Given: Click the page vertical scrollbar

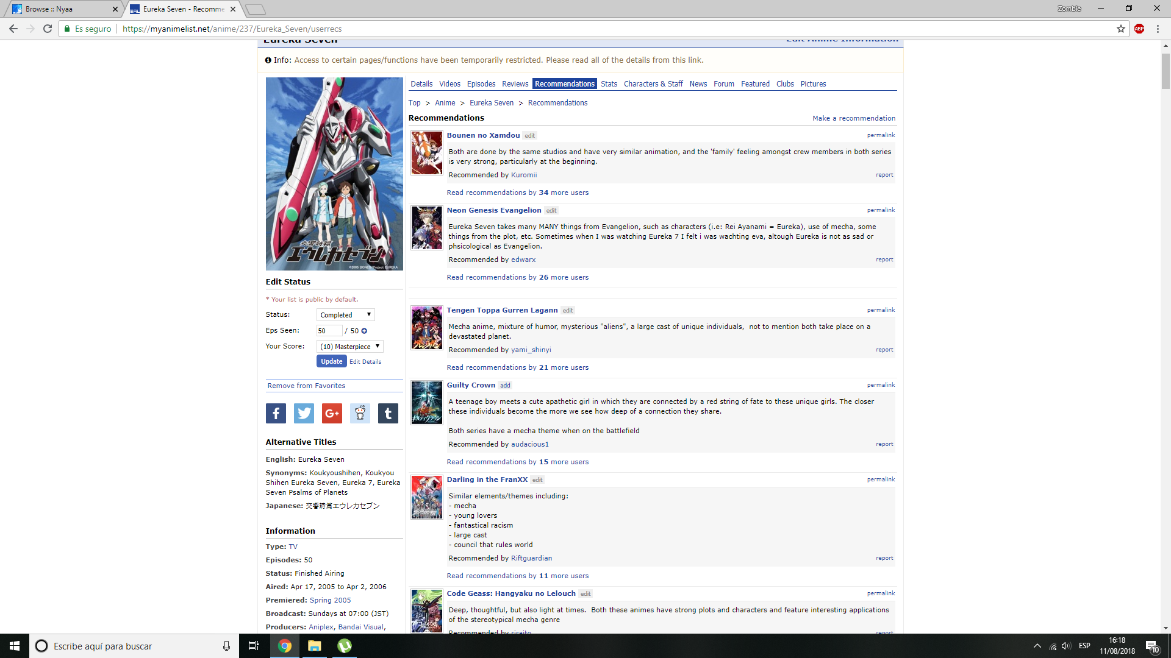Looking at the screenshot, I should pyautogui.click(x=1166, y=71).
